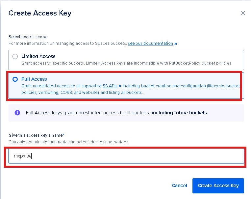Screen dimensions: 251x199
Task: Click external-link arrow next to S3 APIs
Action: (x=120, y=86)
